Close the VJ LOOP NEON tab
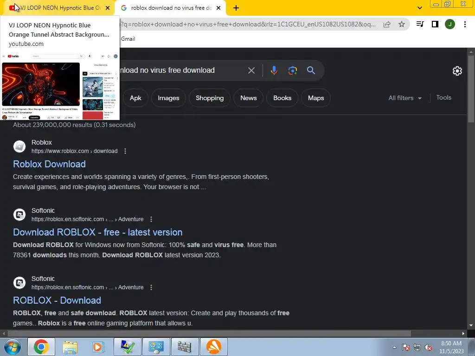Viewport: 475px width, 356px height. (x=108, y=8)
